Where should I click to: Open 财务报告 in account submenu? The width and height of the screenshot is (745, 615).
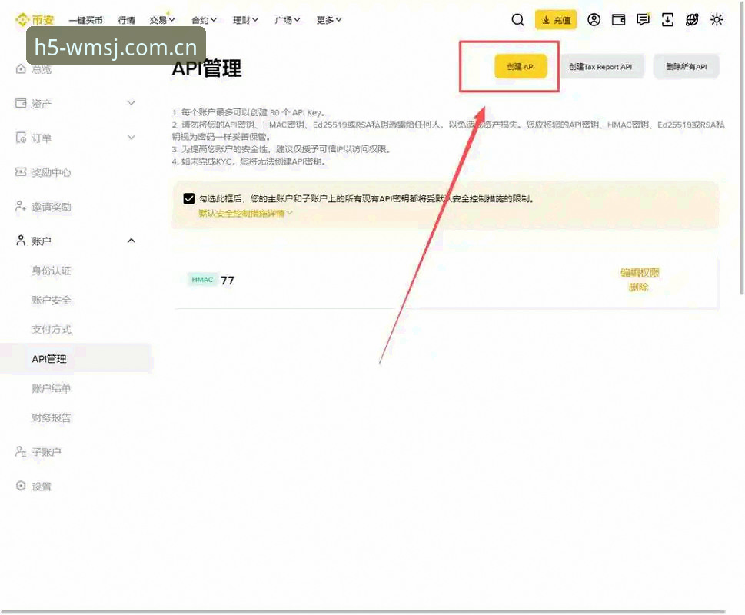[x=52, y=418]
